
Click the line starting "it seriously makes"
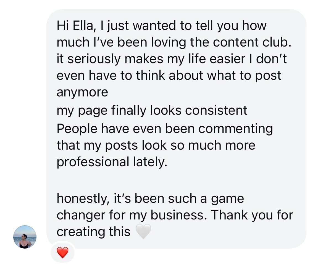coord(171,59)
